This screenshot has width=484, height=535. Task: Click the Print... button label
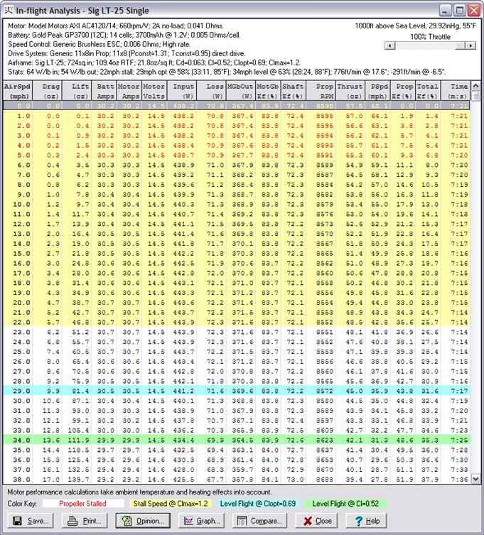coord(92,521)
